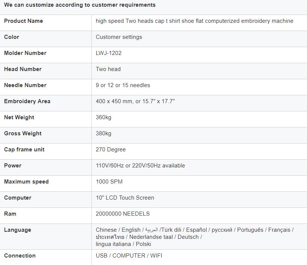Select the product name description text
The height and width of the screenshot is (265, 307).
(194, 21)
